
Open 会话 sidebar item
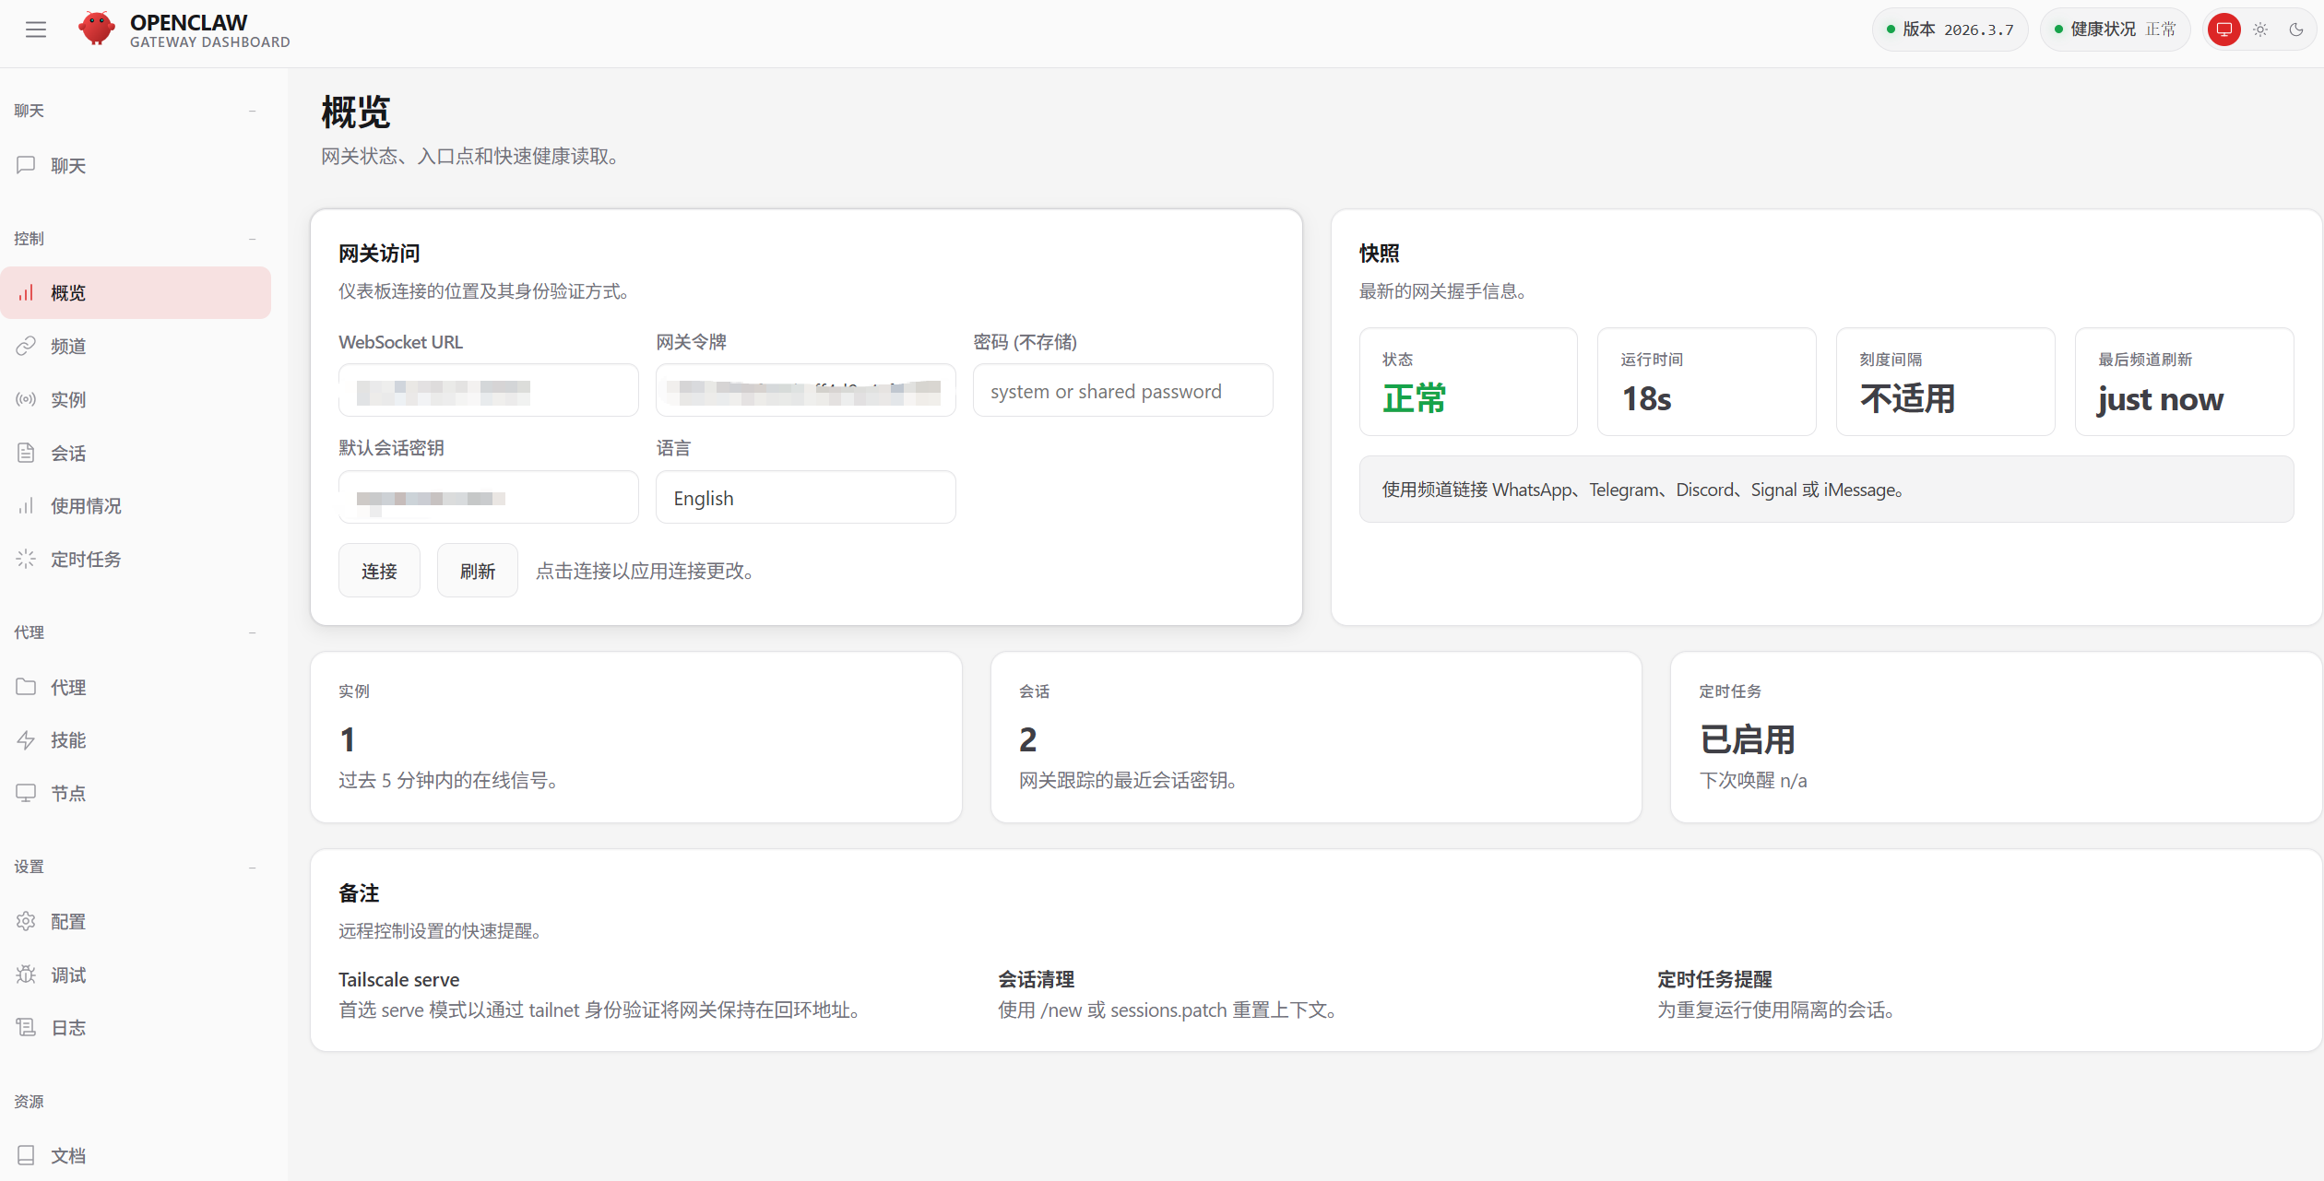tap(136, 453)
